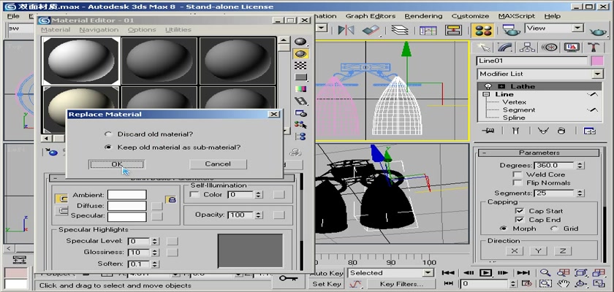
Task: Toggle the Material Editor toolbar icon
Action: [x=483, y=30]
